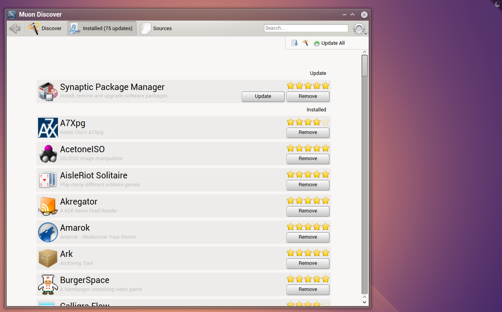Remove BurgerSpace
This screenshot has width=502, height=312.
pyautogui.click(x=308, y=289)
